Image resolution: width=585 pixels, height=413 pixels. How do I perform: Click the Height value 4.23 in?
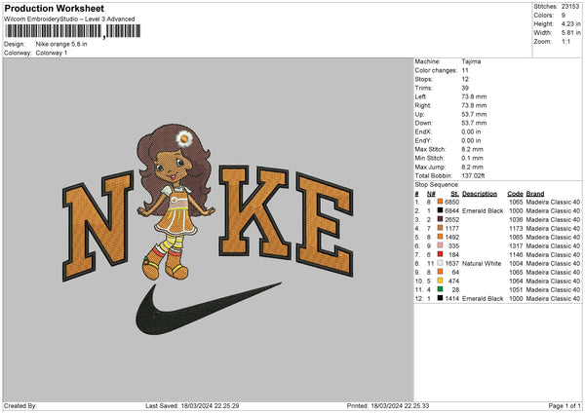[570, 23]
